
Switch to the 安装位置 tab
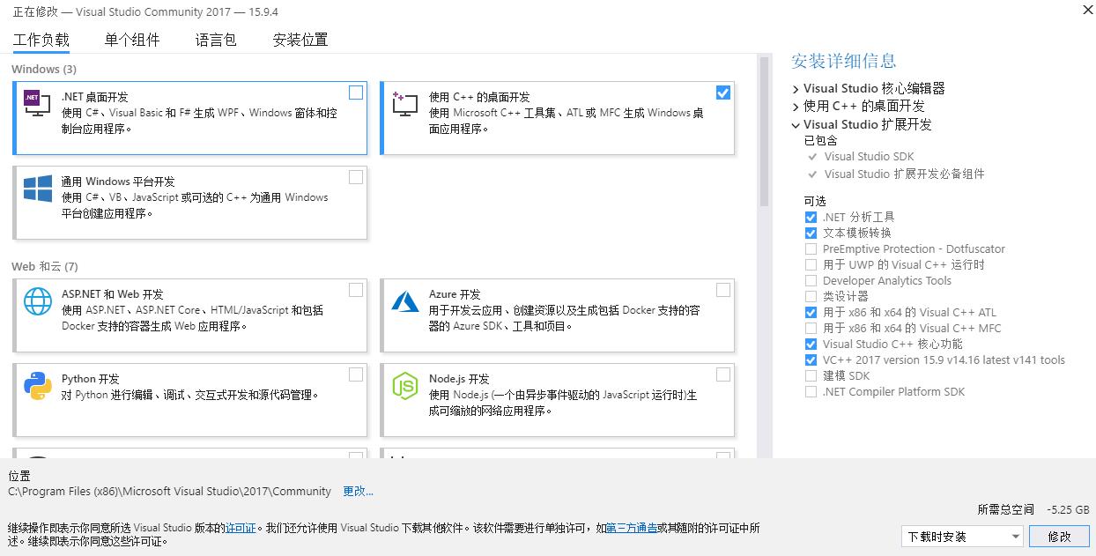click(300, 40)
